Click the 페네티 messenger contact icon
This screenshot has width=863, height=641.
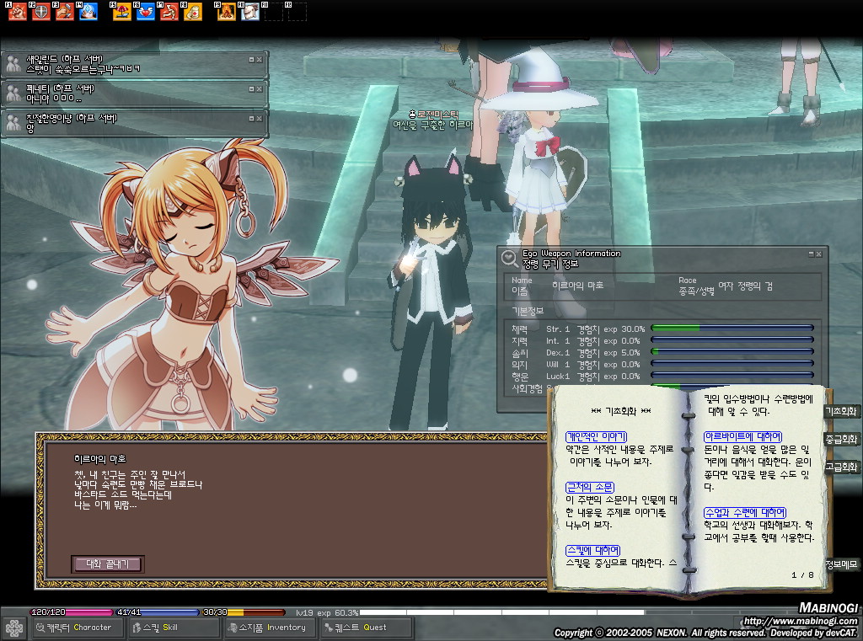tap(13, 94)
